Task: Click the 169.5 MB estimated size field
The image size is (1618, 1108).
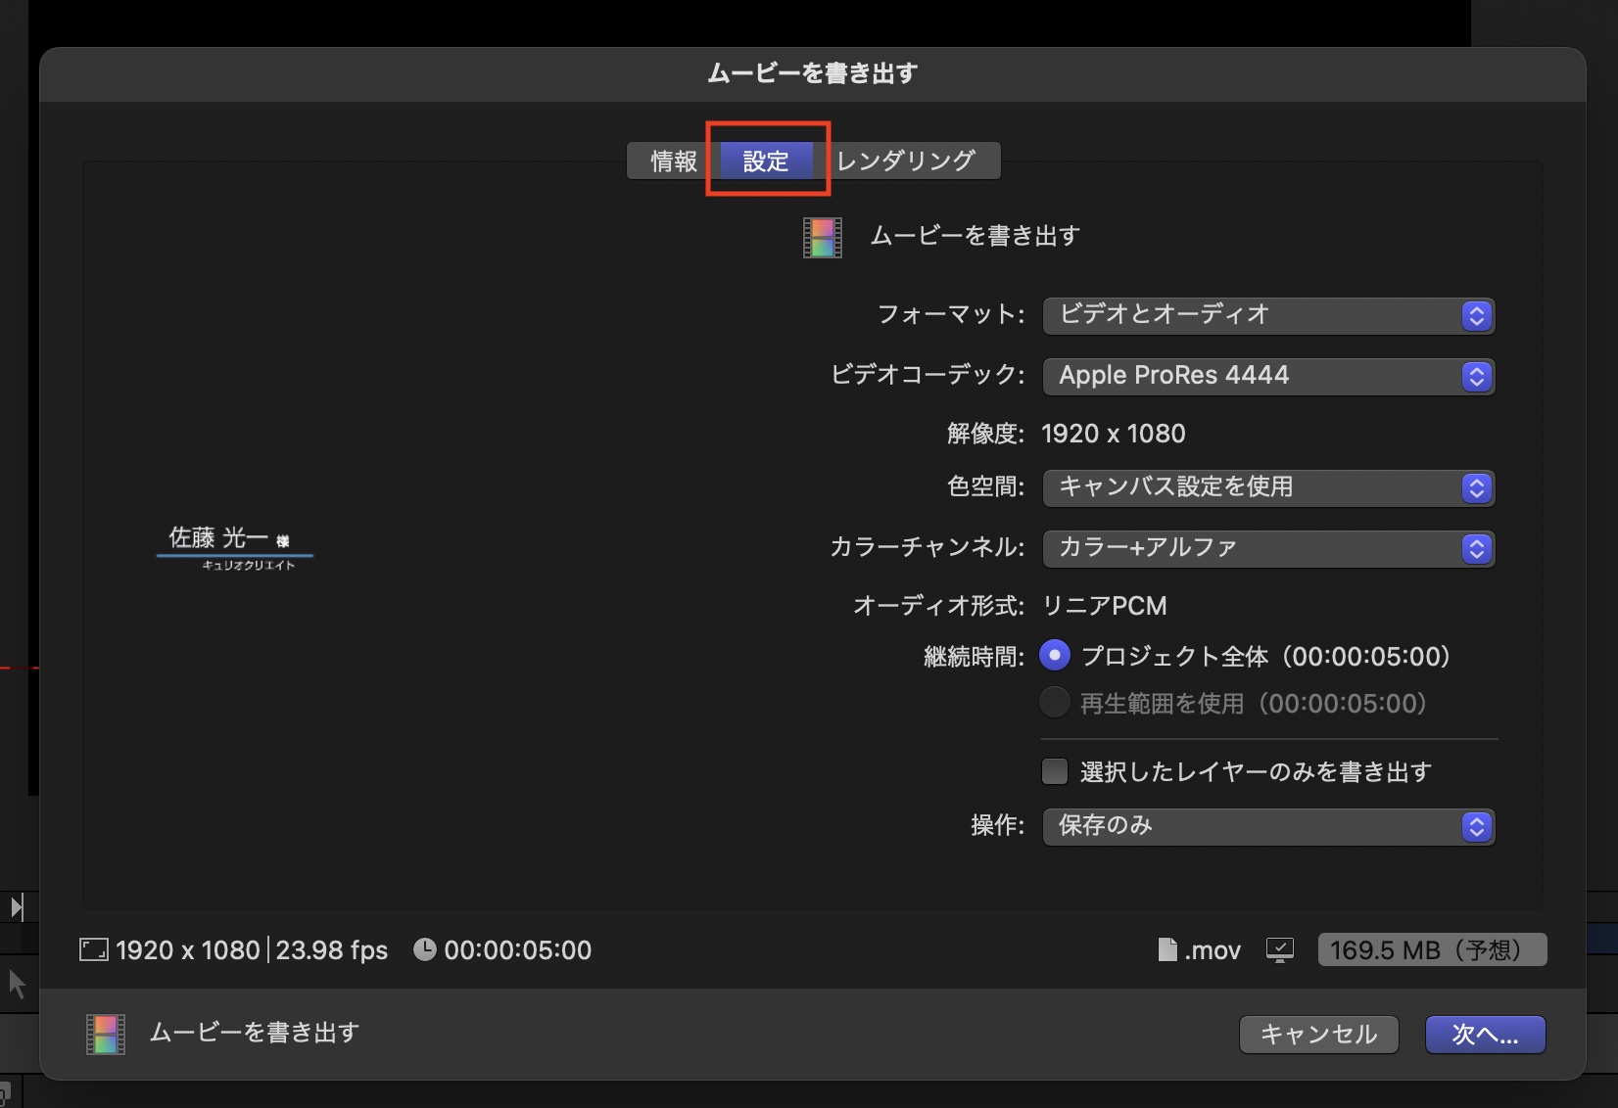Action: [x=1432, y=949]
